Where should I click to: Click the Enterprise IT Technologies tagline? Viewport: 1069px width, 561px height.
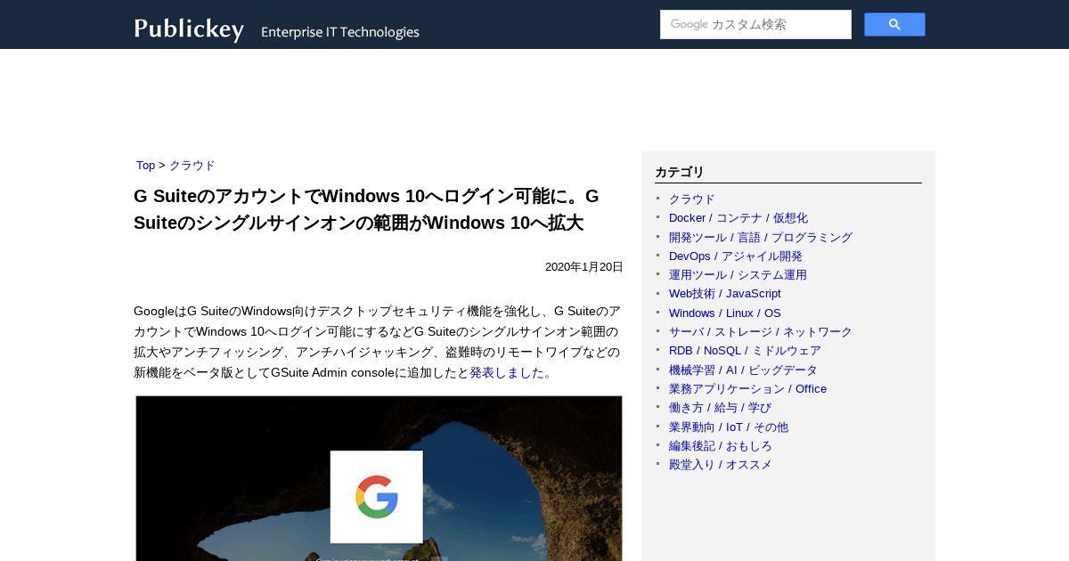(340, 32)
